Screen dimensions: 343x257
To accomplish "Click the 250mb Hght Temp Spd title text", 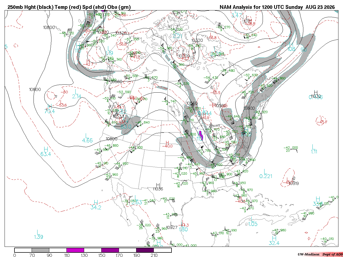I will [x=69, y=7].
